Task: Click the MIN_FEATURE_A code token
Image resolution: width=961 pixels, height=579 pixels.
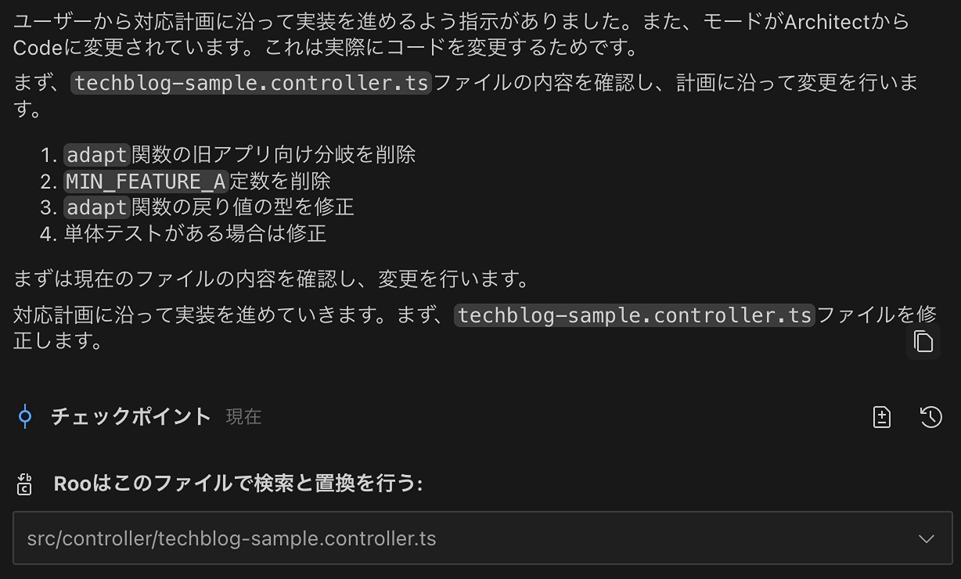Action: click(x=146, y=181)
